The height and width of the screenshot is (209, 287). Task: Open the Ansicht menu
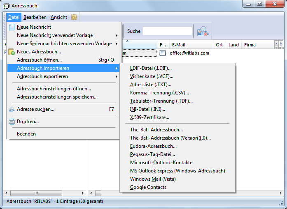click(x=59, y=17)
